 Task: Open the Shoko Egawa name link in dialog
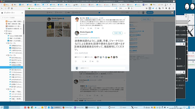click(x=85, y=32)
